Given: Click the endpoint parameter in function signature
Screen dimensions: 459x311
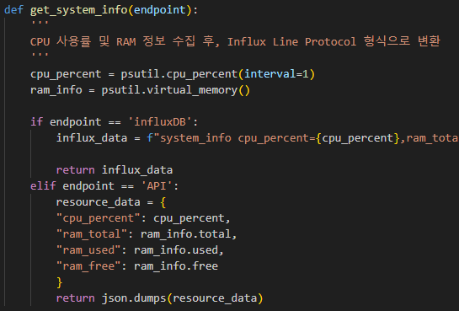Looking at the screenshot, I should point(159,10).
